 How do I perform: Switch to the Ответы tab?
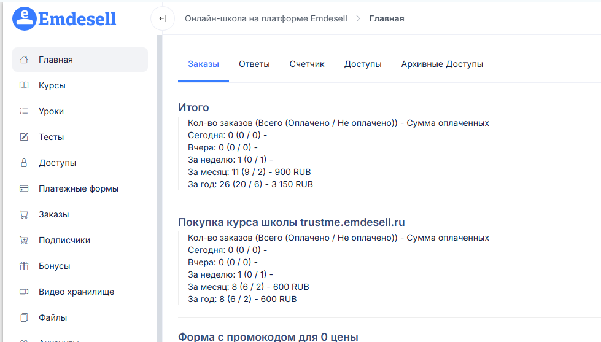coord(254,64)
